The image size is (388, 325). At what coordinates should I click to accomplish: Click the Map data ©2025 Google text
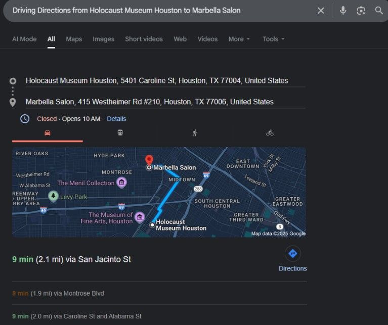278,234
